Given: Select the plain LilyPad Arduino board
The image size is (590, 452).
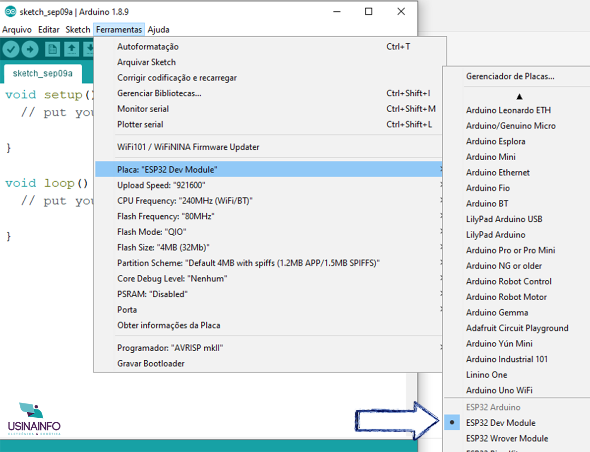Looking at the screenshot, I should tap(517, 235).
